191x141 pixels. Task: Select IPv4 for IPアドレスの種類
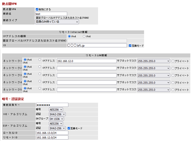click(x=69, y=36)
